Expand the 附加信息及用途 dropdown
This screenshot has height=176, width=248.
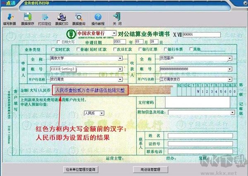click(232, 112)
